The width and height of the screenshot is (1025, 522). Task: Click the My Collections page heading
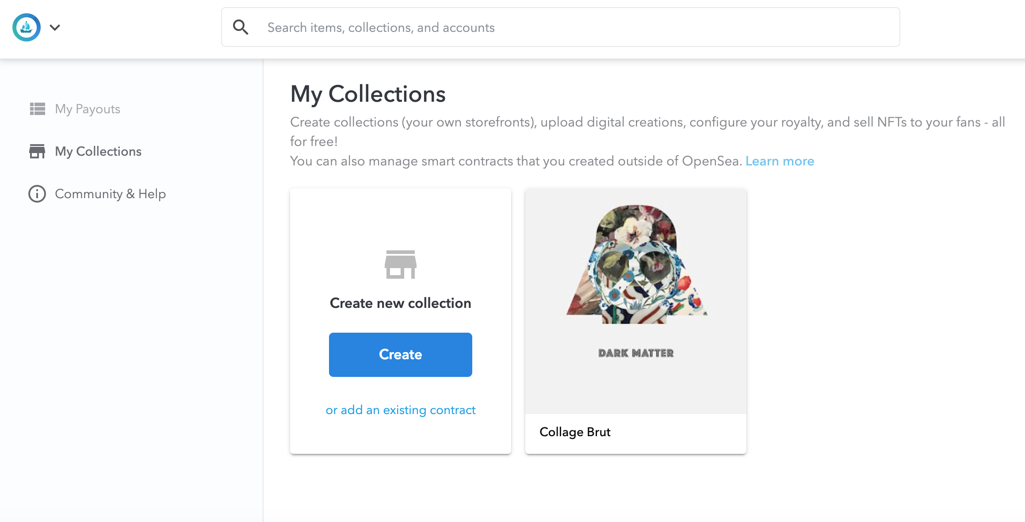click(368, 94)
